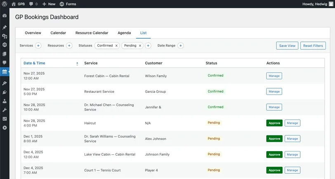Open the Comments sidebar icon

5,62
